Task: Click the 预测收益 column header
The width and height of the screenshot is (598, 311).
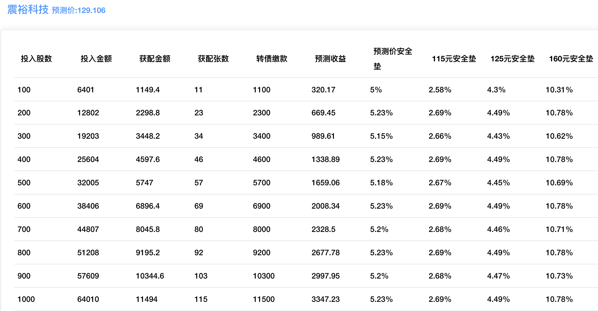Action: click(330, 59)
